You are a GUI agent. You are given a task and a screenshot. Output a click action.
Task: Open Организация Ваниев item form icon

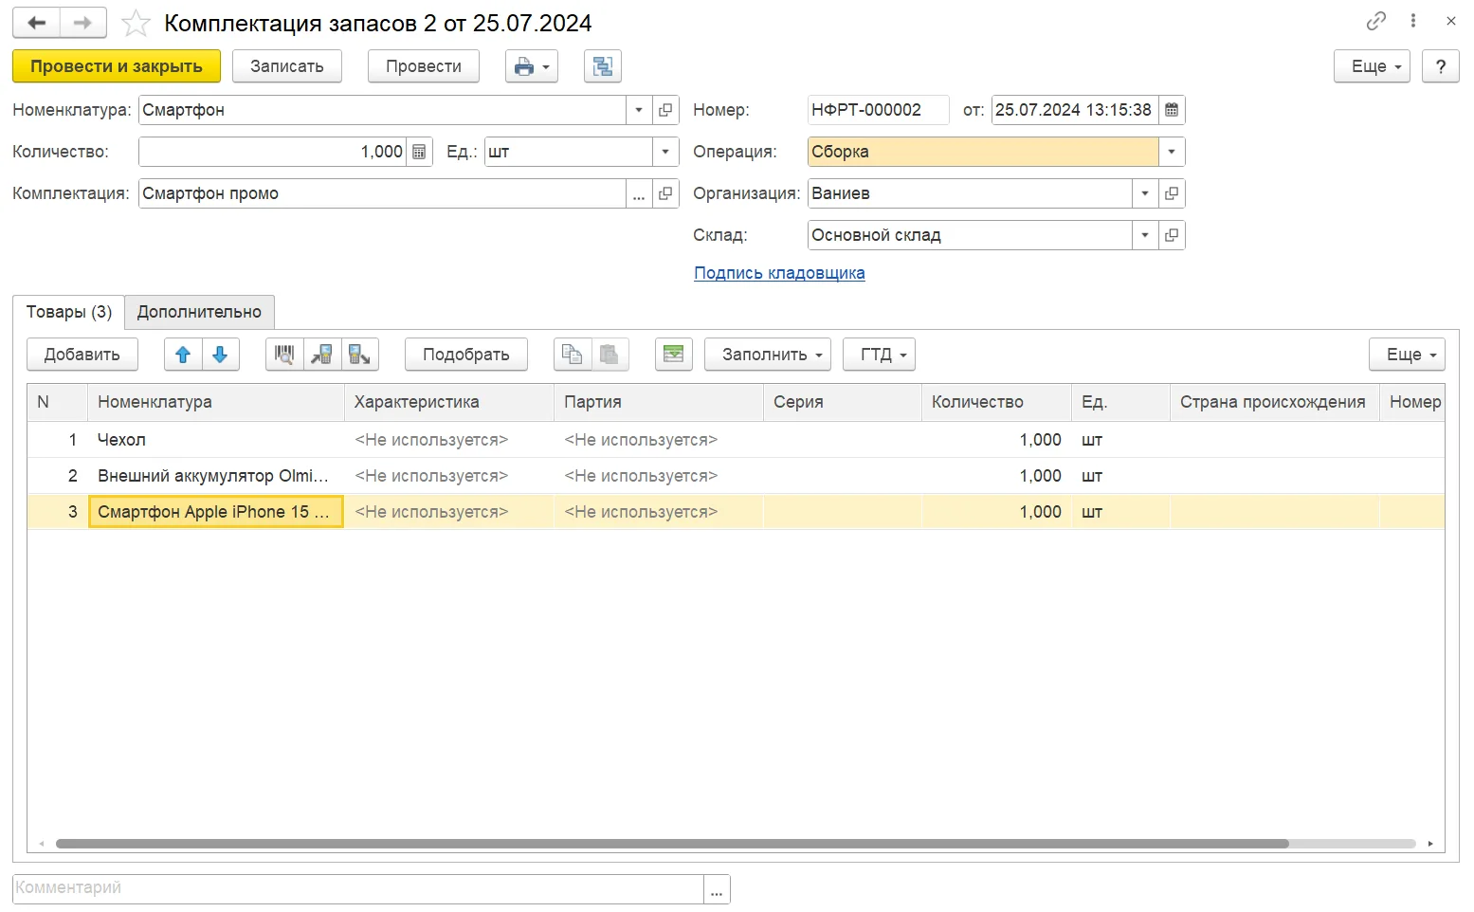(1172, 193)
